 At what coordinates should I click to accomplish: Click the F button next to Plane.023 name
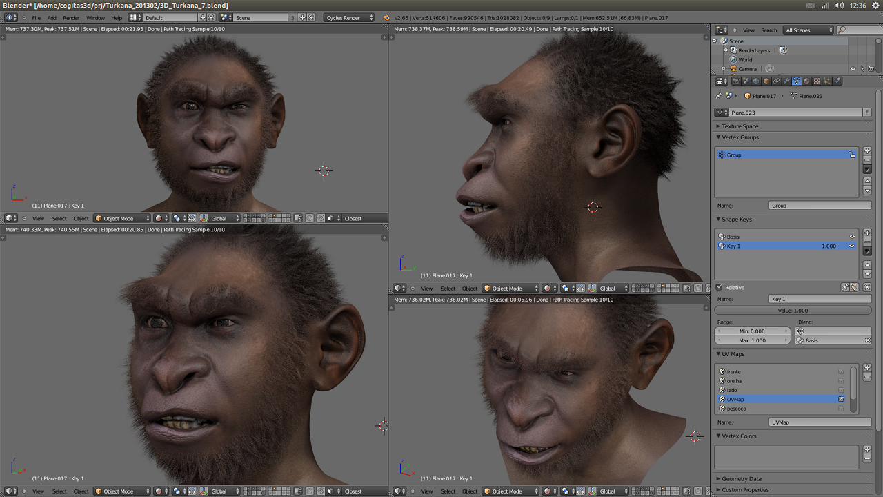866,112
